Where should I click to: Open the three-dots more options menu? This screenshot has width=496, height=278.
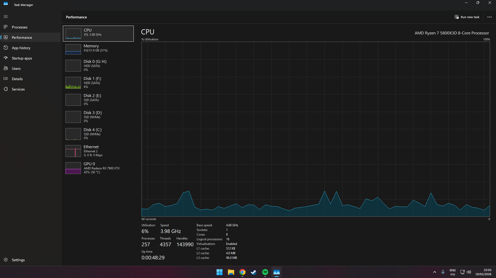click(489, 17)
